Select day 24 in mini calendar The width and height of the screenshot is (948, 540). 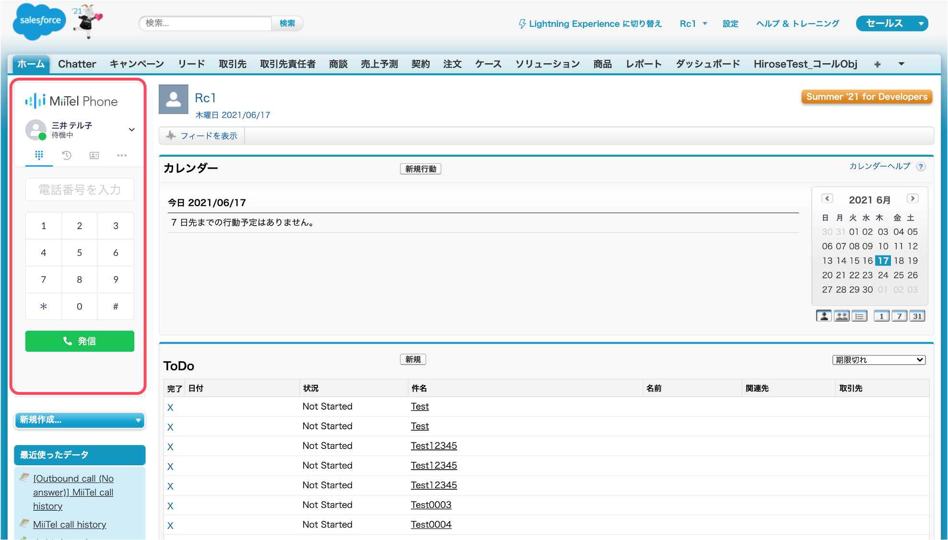883,275
